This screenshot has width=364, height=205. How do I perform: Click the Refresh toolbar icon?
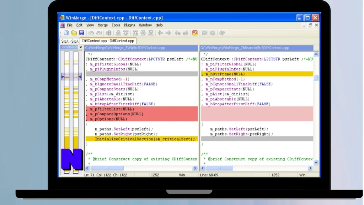tap(222, 33)
